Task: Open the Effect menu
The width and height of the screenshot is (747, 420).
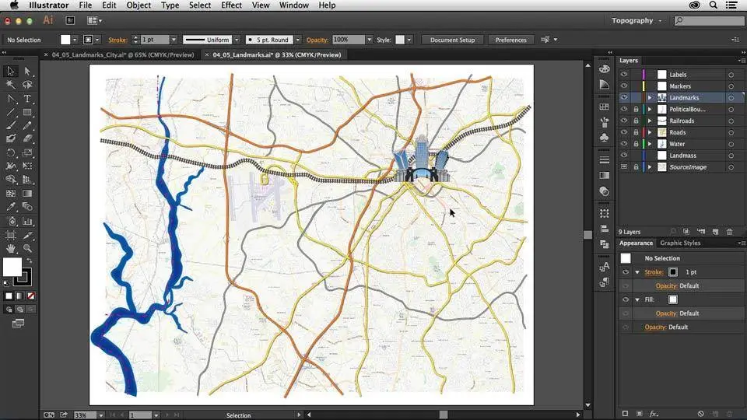Action: [x=231, y=5]
